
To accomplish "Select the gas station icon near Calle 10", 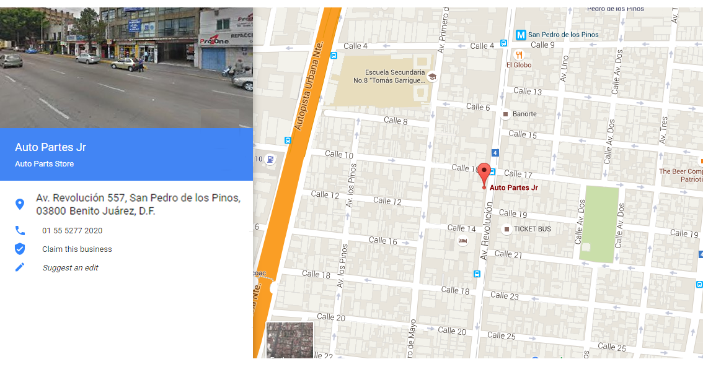I will click(x=270, y=159).
